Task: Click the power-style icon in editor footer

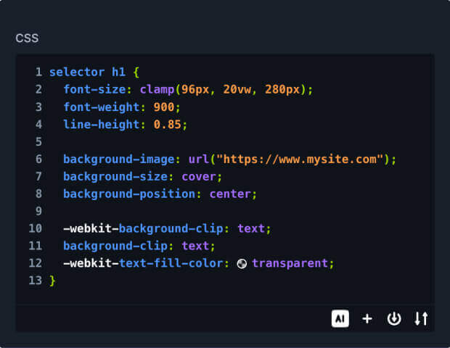Action: click(x=394, y=318)
